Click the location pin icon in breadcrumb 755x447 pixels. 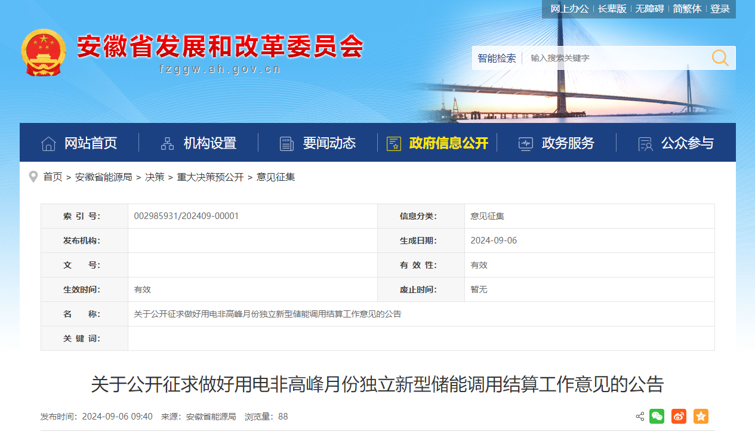pyautogui.click(x=33, y=177)
